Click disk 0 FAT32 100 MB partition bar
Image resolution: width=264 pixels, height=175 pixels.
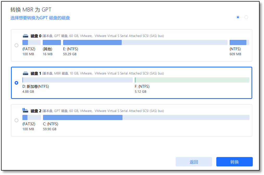[31, 42]
